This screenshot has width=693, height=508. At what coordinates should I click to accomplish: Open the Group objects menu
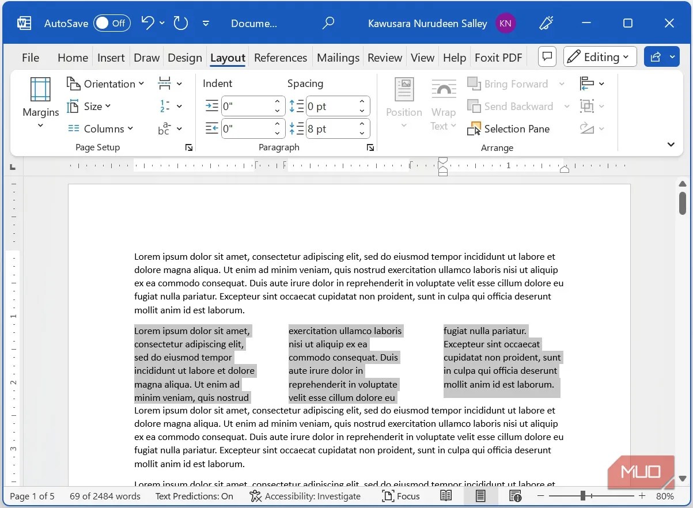click(592, 106)
